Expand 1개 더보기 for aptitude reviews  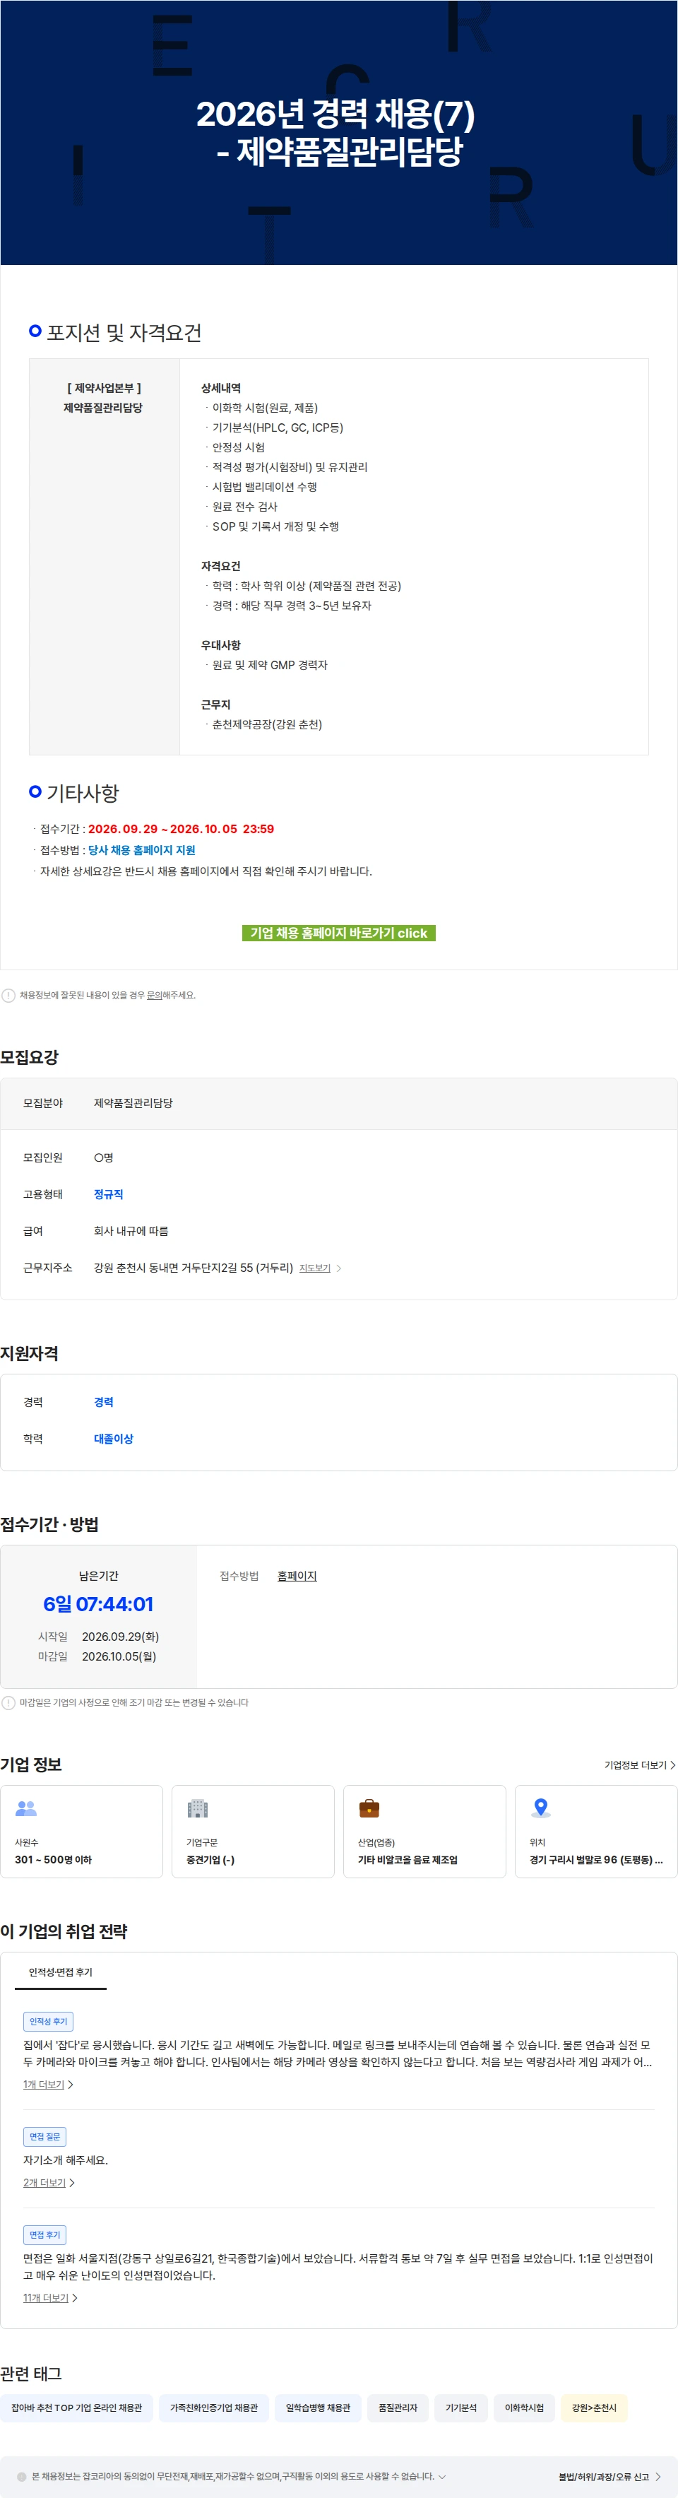click(x=47, y=2084)
